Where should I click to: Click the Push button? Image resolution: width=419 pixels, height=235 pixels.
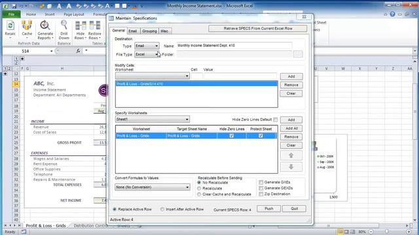pos(268,209)
